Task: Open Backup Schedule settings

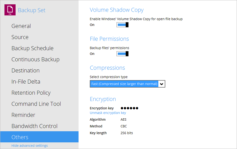Action: pos(32,48)
